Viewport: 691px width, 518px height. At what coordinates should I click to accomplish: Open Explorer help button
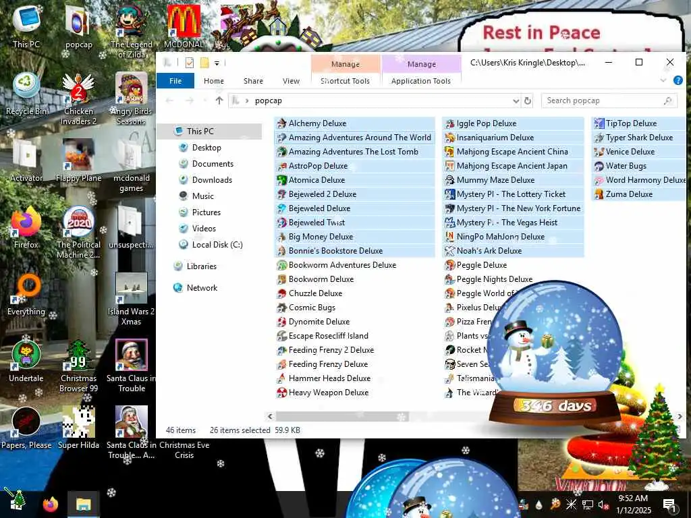coord(678,80)
